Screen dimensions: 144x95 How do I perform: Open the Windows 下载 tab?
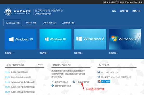click(12, 23)
